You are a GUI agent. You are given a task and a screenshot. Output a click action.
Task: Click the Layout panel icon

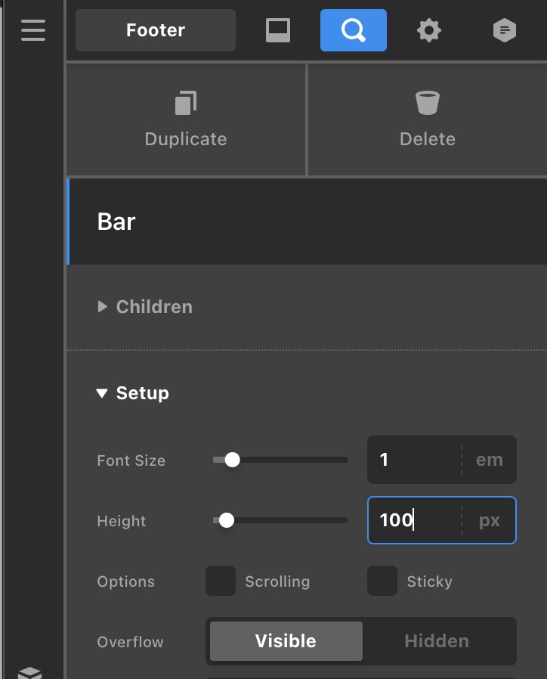coord(278,30)
